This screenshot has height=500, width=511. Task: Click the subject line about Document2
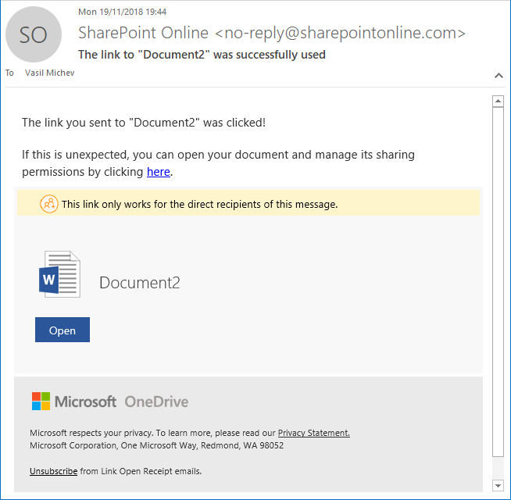point(202,55)
